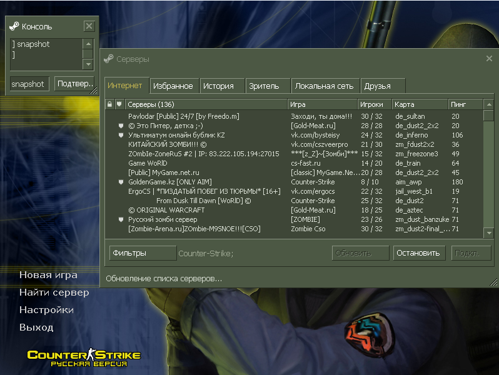
Task: Select [Public] MyGame.net.ru server
Action: point(294,172)
